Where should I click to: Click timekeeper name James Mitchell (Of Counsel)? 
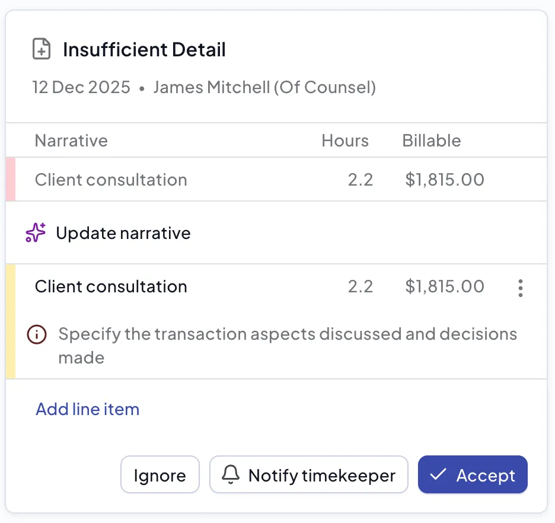264,88
